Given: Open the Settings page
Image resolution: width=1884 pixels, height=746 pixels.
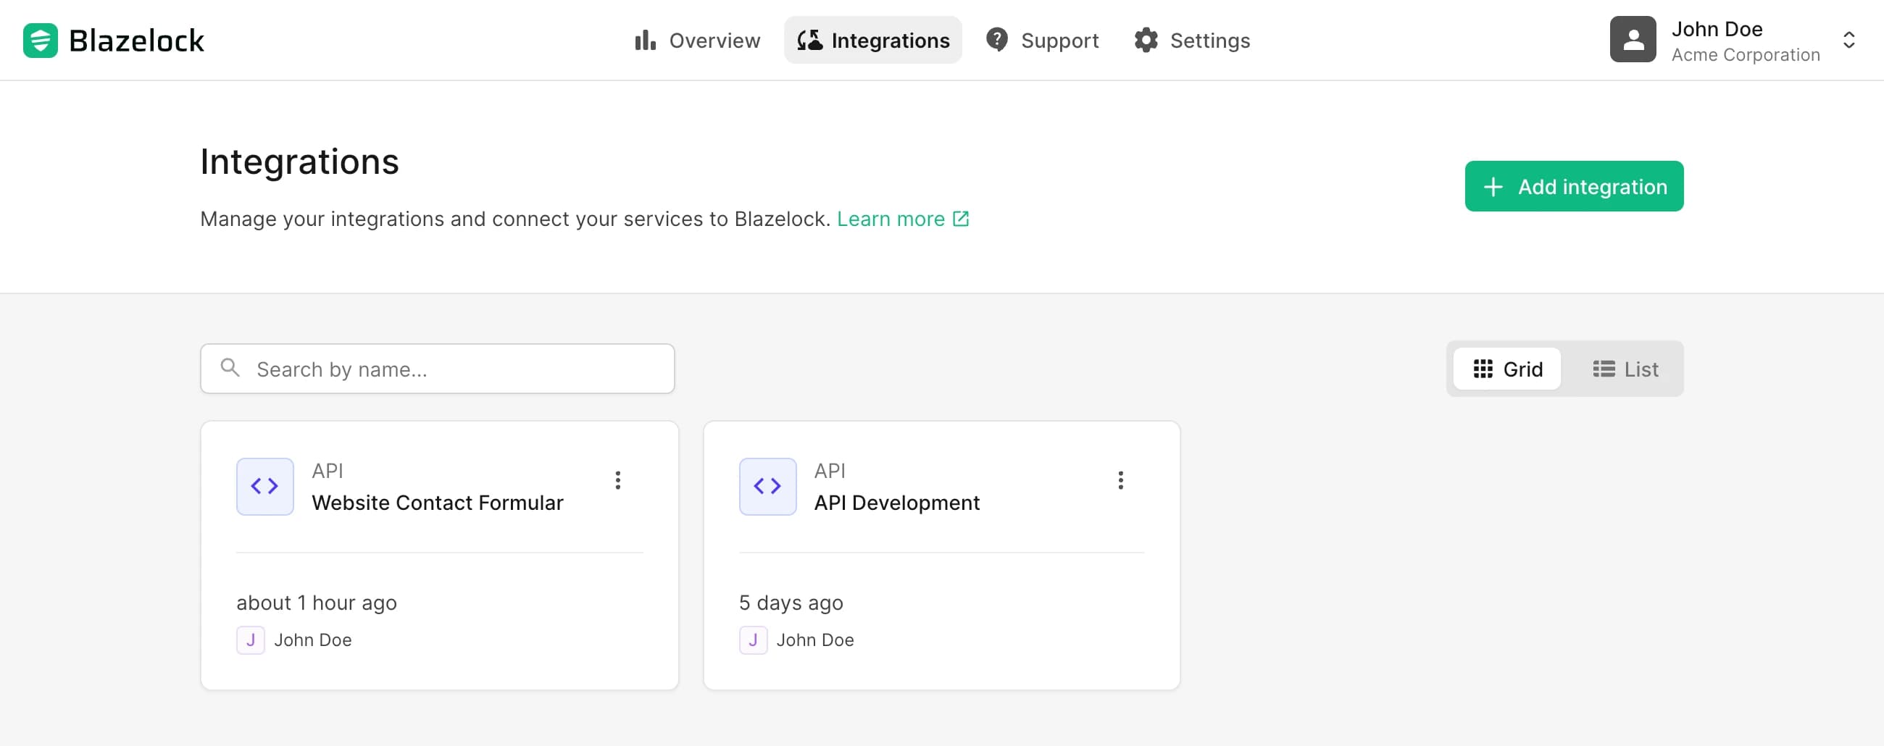Looking at the screenshot, I should 1192,41.
